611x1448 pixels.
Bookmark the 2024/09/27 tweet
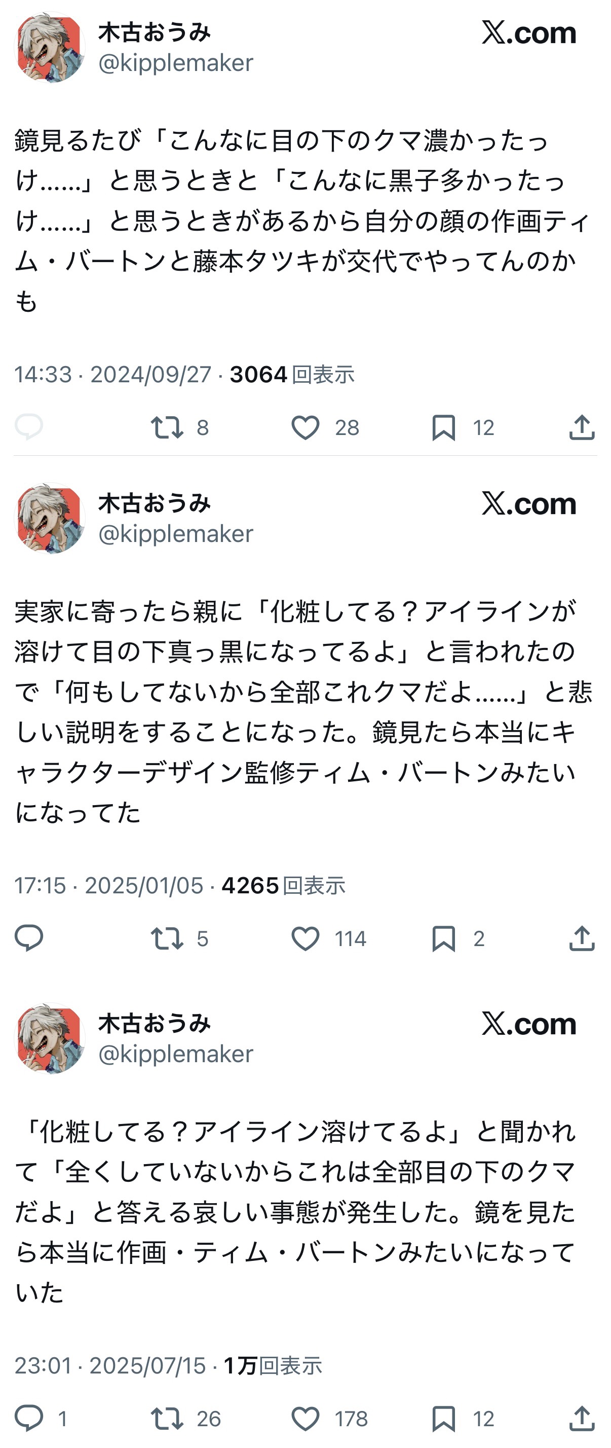coord(444,427)
